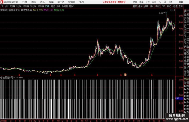Image resolution: width=189 pixels, height=122 pixels.
Task: Click the red 维维股份 stock name
Action: click(121, 2)
